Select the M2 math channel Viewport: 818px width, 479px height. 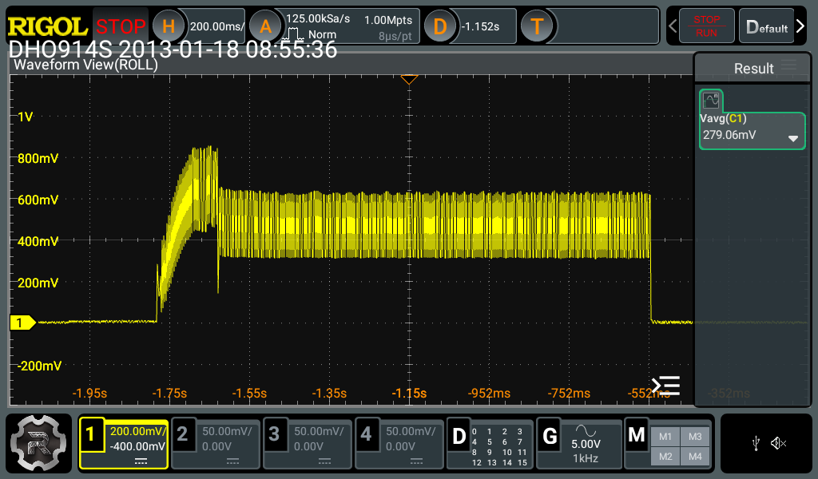point(665,457)
